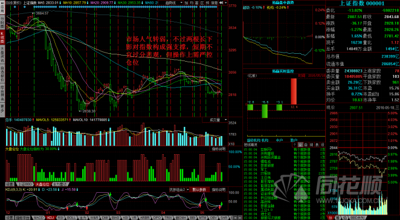This screenshot has height=220, width=400.
Task: Toggle the 自 filter in 短线精灵 panel
Action: [306, 144]
